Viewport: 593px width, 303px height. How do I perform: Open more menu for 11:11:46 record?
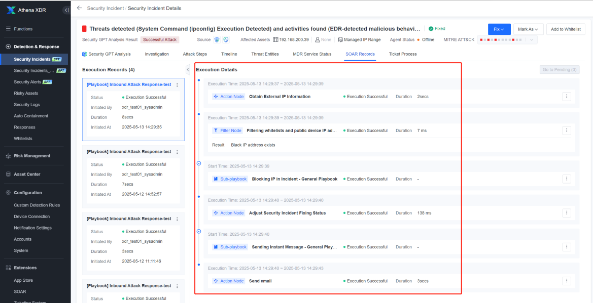[177, 219]
